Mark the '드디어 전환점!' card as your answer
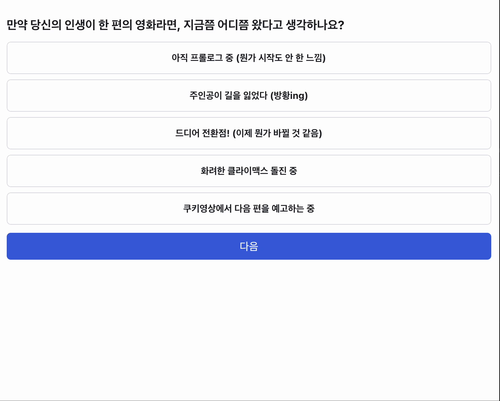 (249, 133)
